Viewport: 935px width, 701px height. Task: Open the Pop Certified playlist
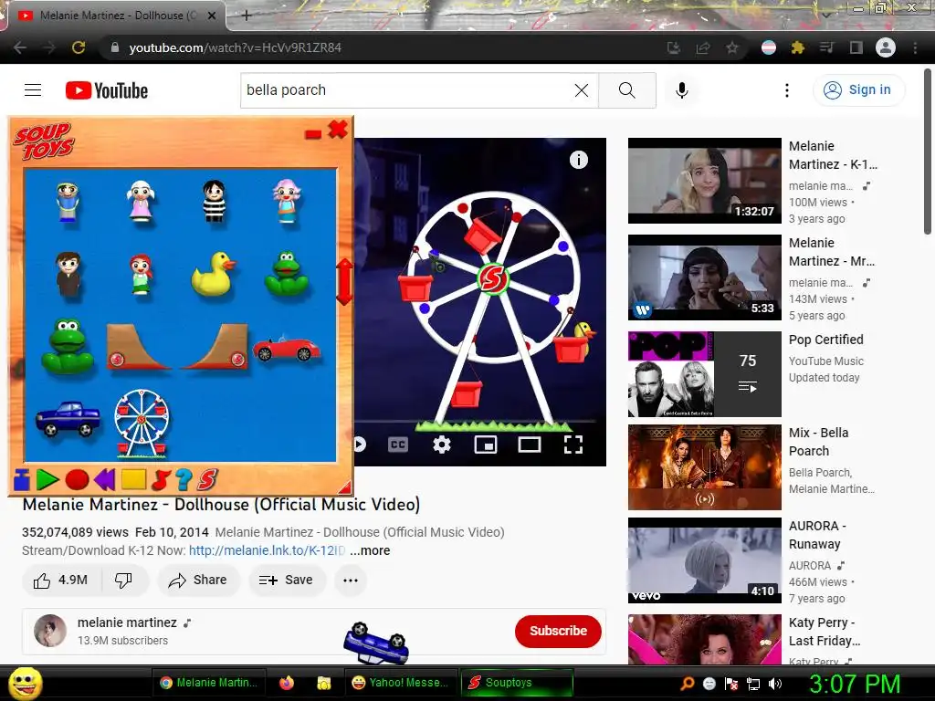pos(705,373)
